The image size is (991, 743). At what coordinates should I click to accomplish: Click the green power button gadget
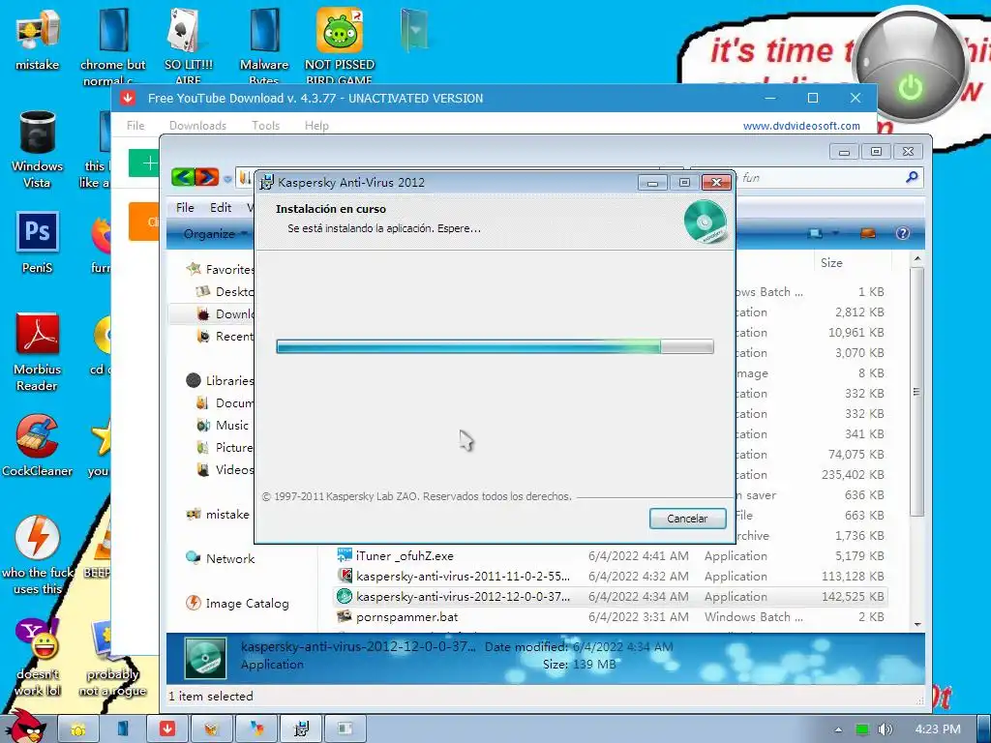coord(910,87)
